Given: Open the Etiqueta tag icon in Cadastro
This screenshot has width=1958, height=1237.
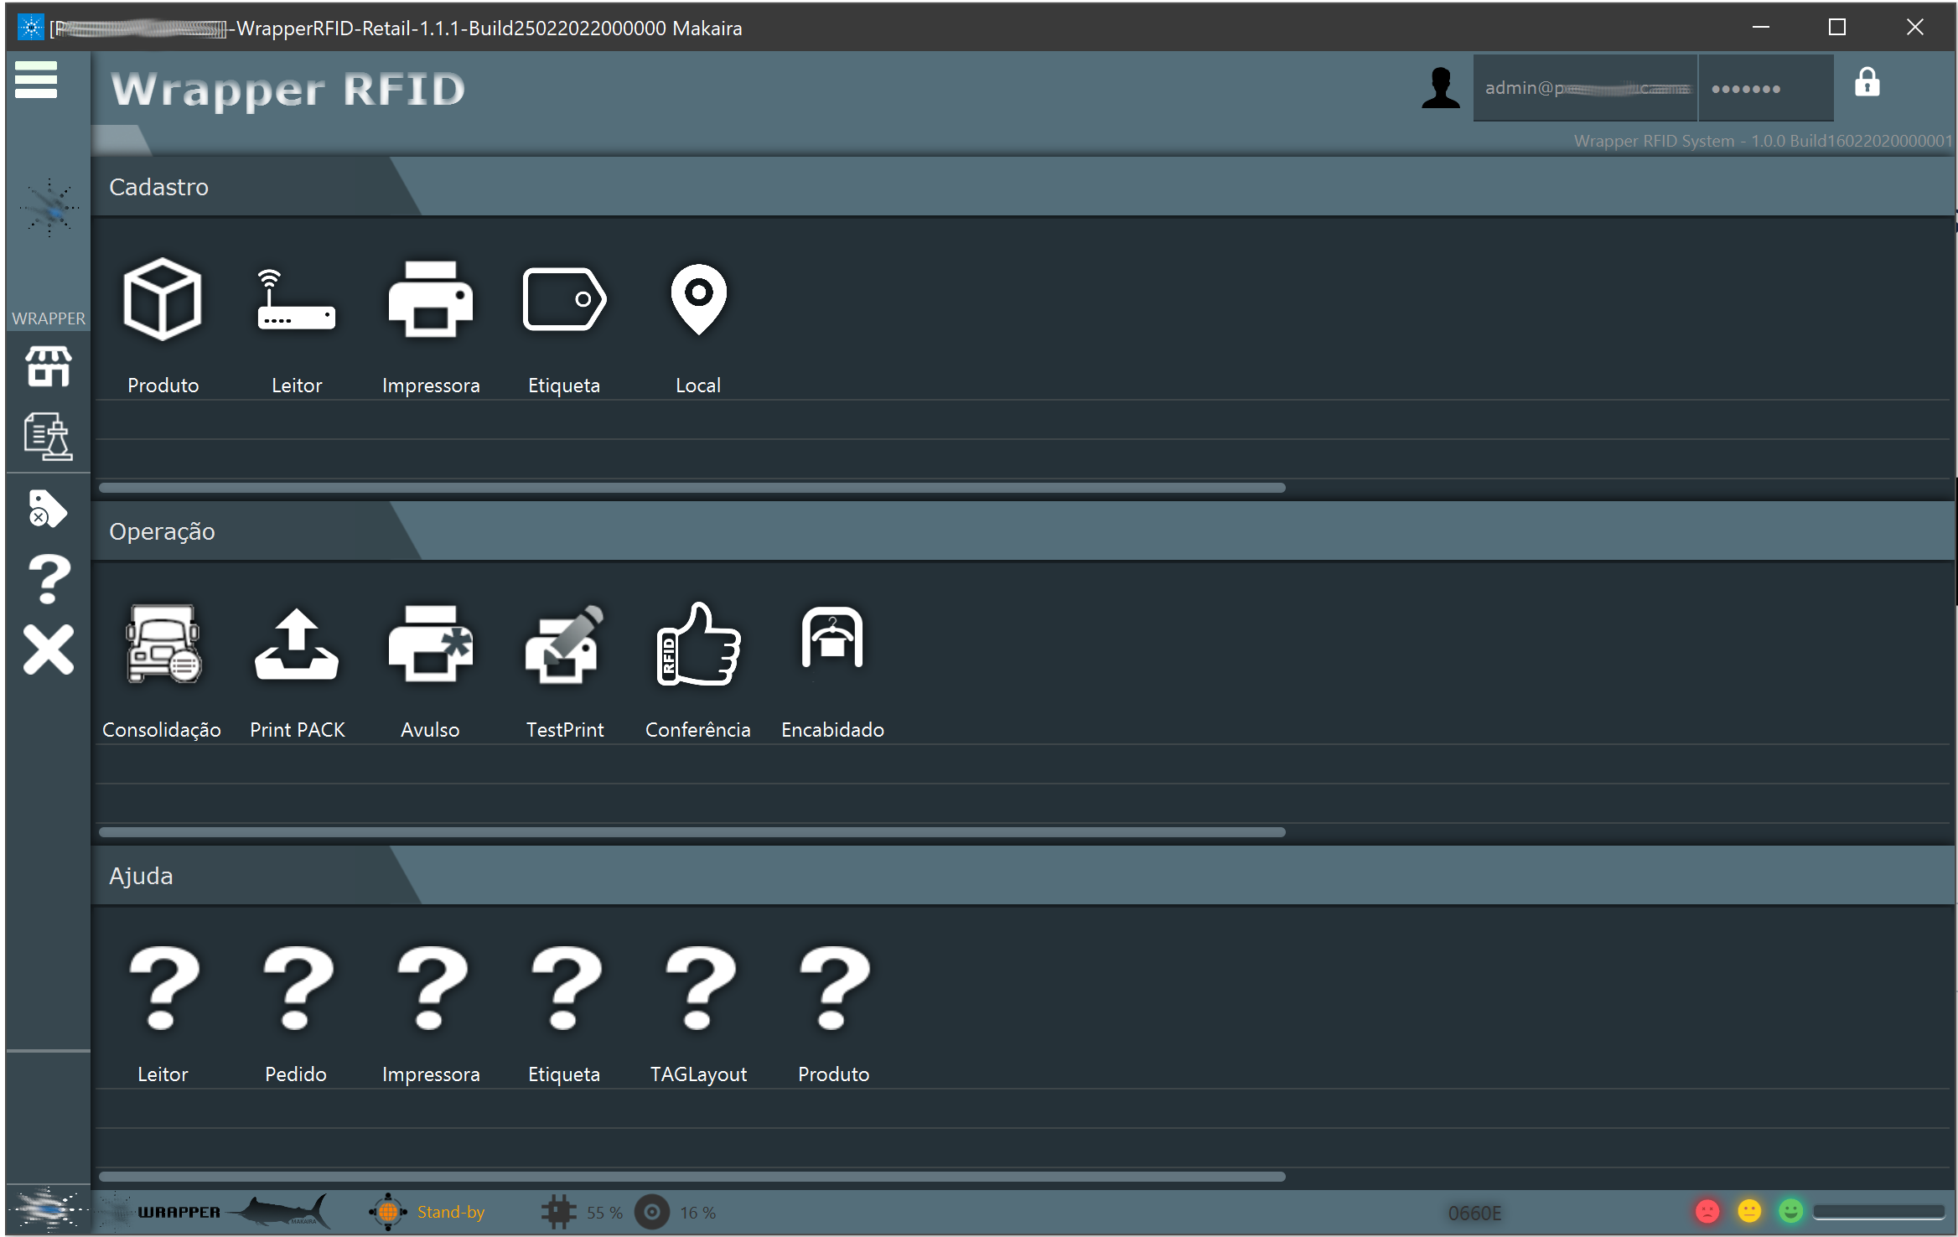Looking at the screenshot, I should click(564, 299).
